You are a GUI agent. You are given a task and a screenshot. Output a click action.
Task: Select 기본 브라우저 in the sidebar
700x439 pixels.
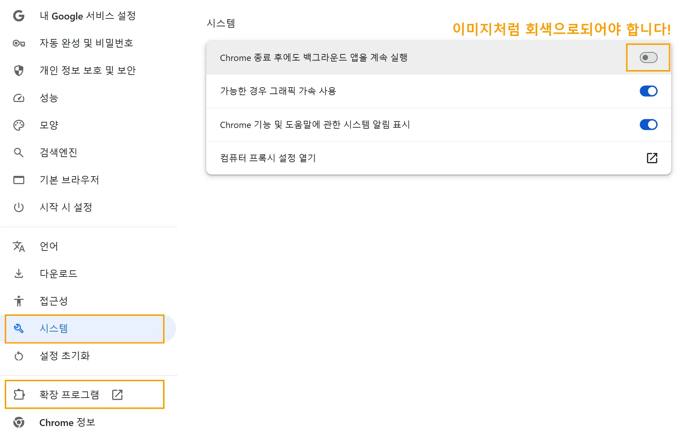click(x=69, y=180)
